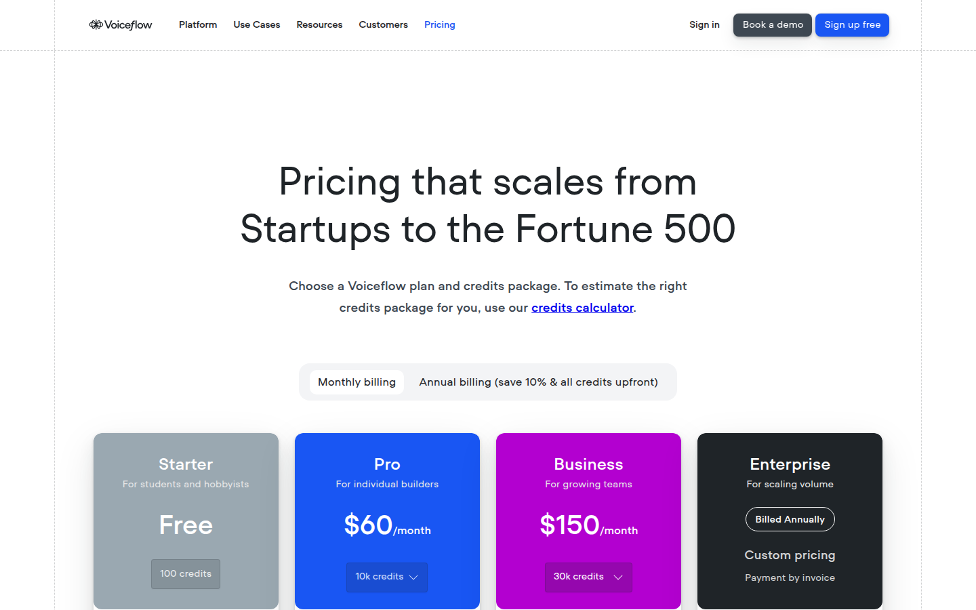Click the Billed Annually pill on Enterprise
The width and height of the screenshot is (976, 610).
[790, 520]
